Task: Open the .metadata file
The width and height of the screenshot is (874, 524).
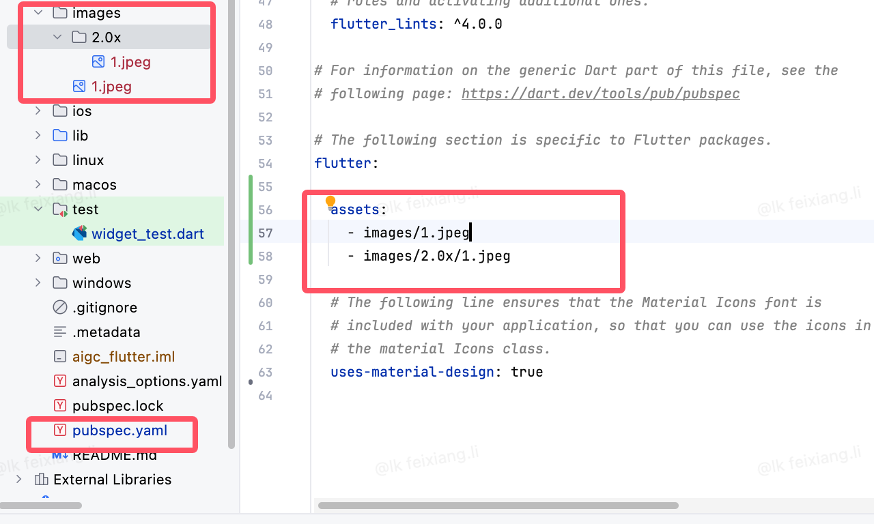Action: (x=106, y=332)
